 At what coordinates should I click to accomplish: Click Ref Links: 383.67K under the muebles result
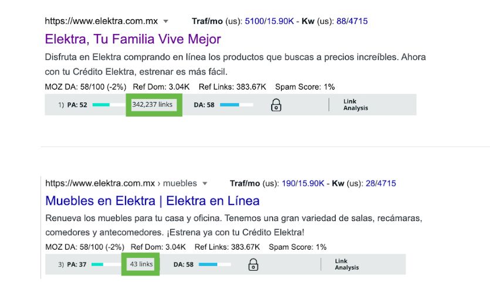click(227, 247)
